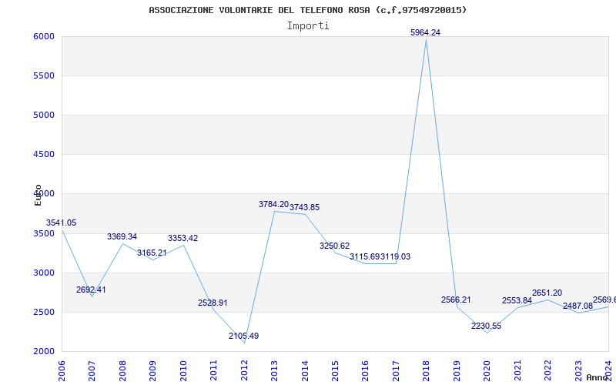
Task: Click the 2692.41 data label
Action: 91,290
